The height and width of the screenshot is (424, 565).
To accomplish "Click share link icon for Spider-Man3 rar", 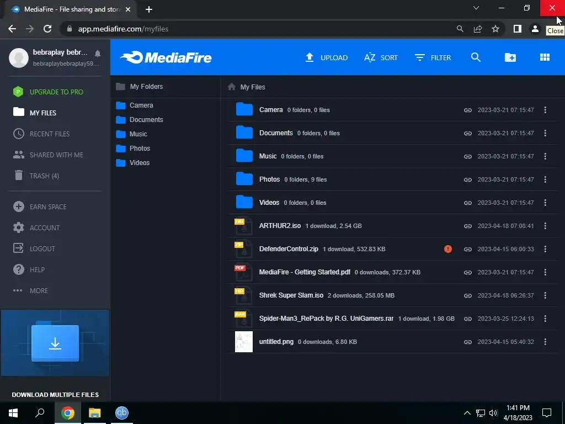I will 468,319.
